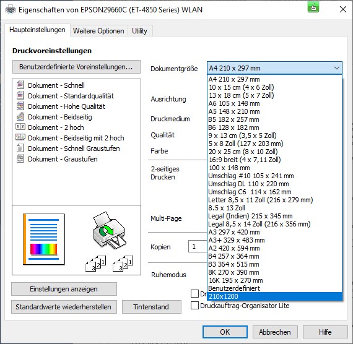Toggle the partially hidden checkbox above Druckauftrag-Organisator
The height and width of the screenshot is (344, 353).
click(194, 294)
